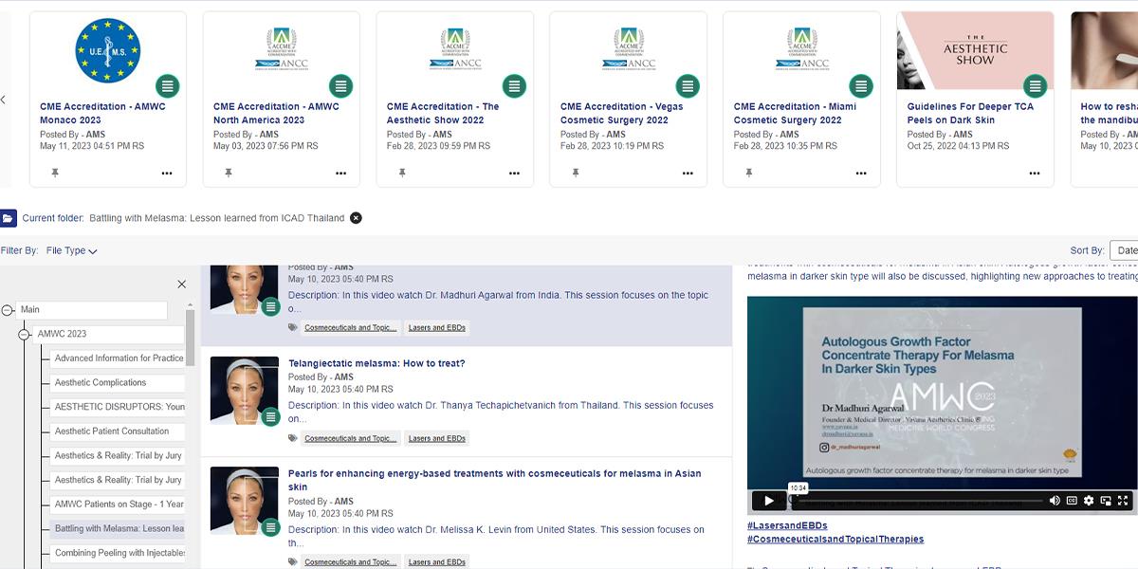Open Aesthetic Complications folder
The image size is (1138, 569).
point(118,383)
